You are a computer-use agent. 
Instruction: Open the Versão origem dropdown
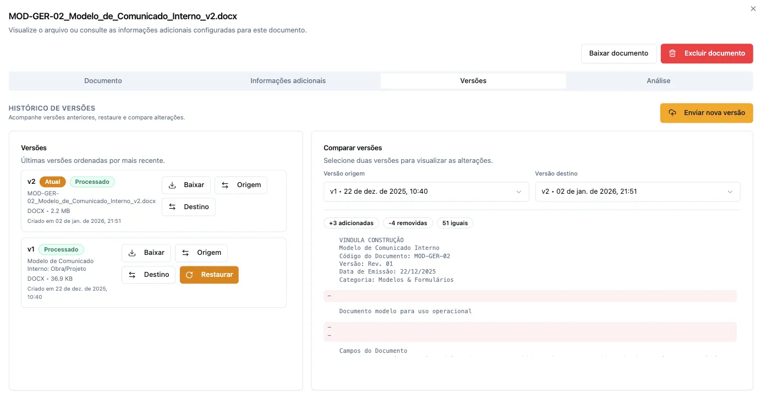click(426, 192)
